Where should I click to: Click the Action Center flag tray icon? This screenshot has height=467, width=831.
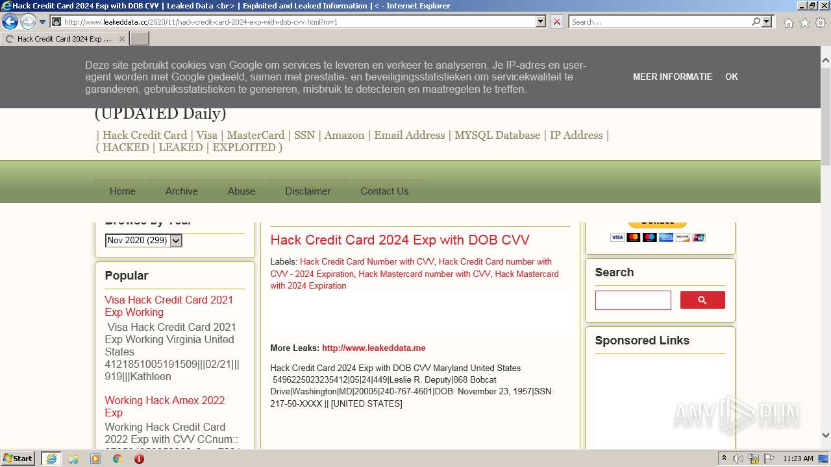[768, 459]
